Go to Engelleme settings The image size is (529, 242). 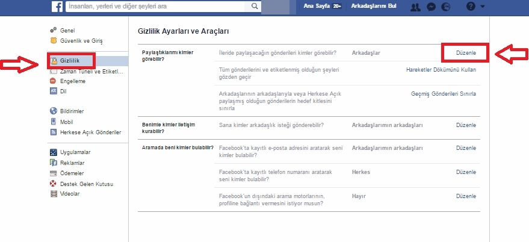pyautogui.click(x=73, y=81)
